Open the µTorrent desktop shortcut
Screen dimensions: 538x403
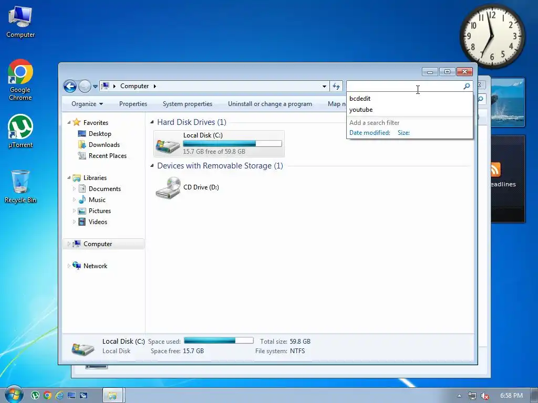20,131
